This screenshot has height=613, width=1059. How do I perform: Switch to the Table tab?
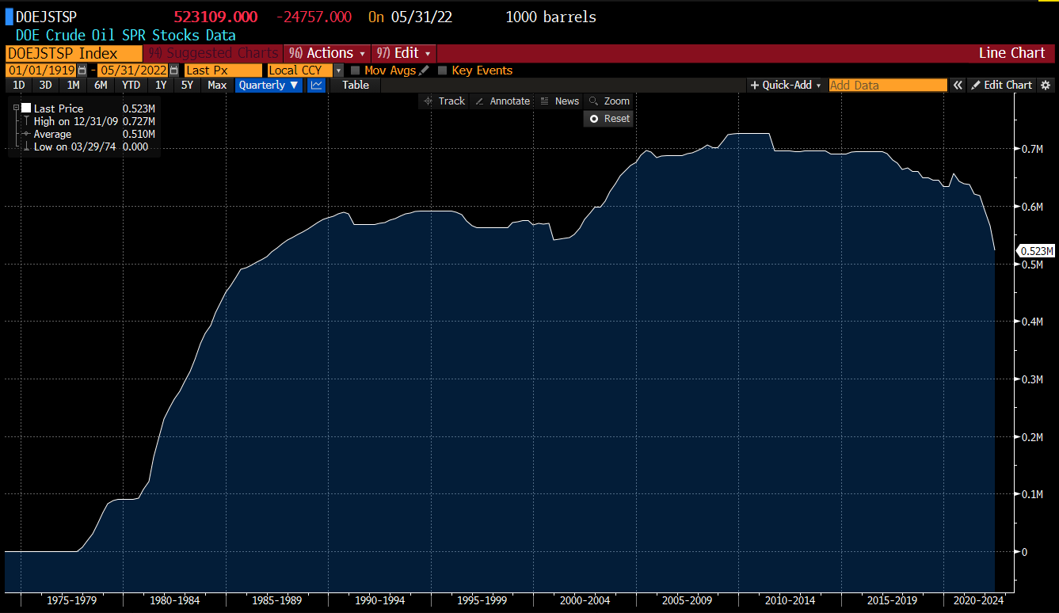point(356,85)
